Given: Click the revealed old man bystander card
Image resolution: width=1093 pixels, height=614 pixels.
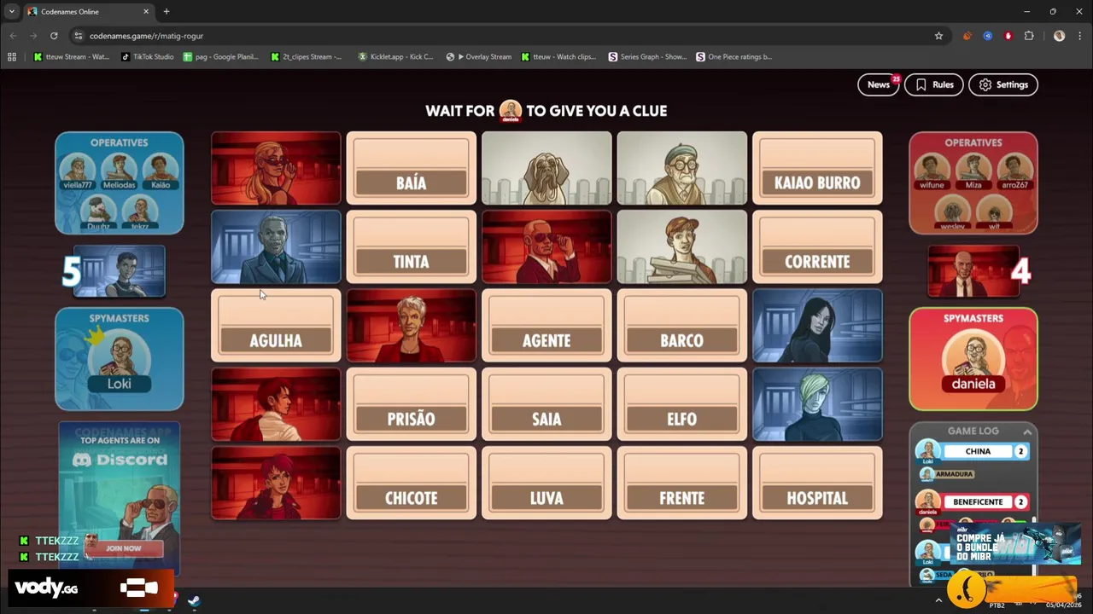Looking at the screenshot, I should point(681,168).
